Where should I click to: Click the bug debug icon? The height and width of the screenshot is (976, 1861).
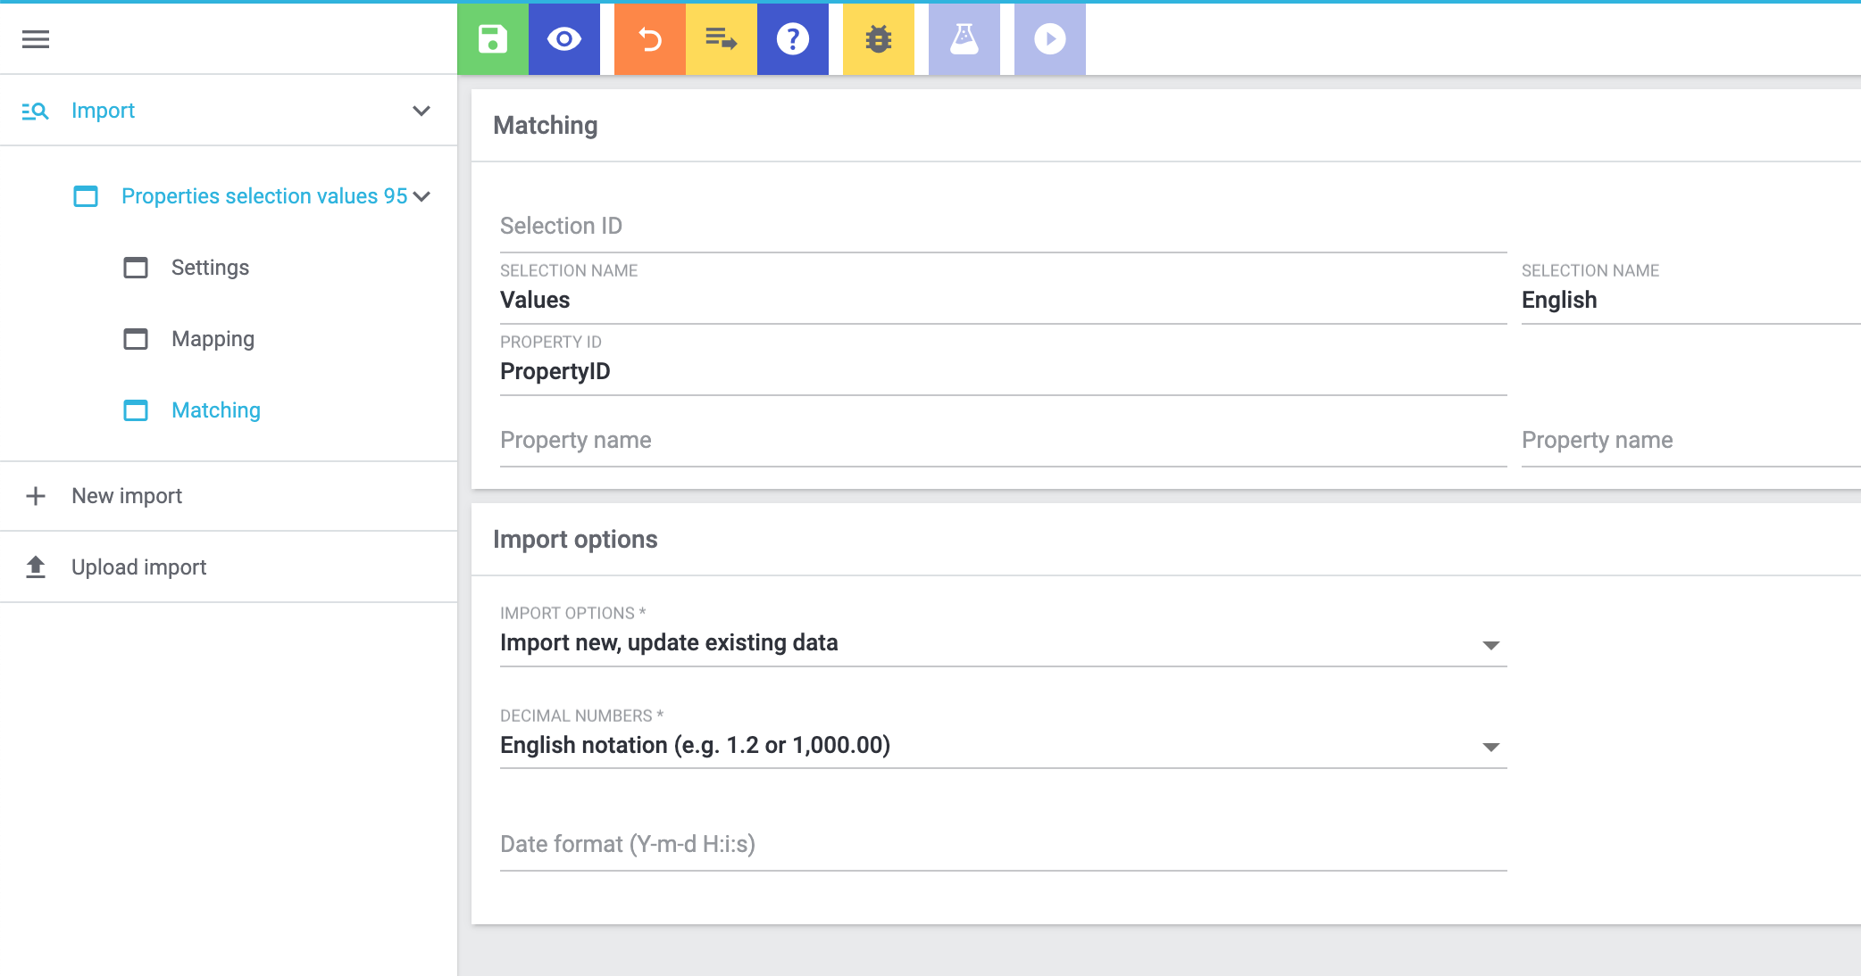pyautogui.click(x=878, y=39)
